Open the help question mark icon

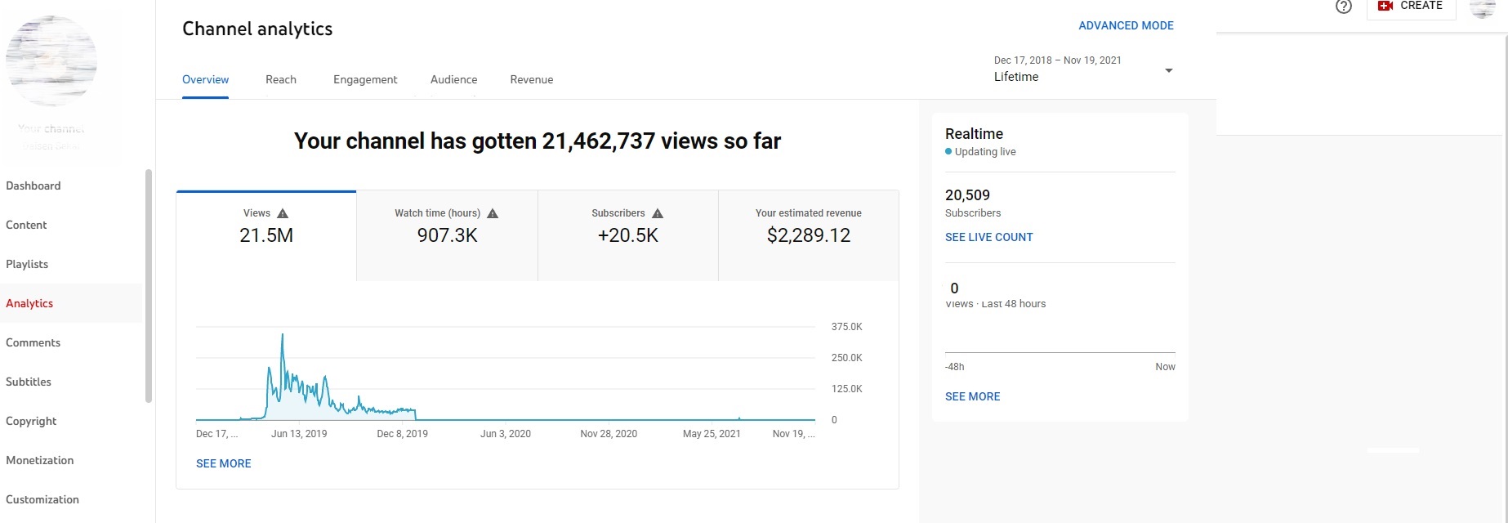coord(1344,7)
